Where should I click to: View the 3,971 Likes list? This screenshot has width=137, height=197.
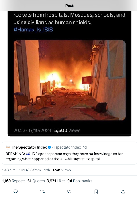tap(56, 181)
